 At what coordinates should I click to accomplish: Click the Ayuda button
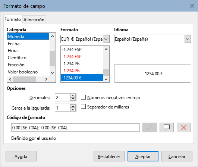(x=21, y=156)
